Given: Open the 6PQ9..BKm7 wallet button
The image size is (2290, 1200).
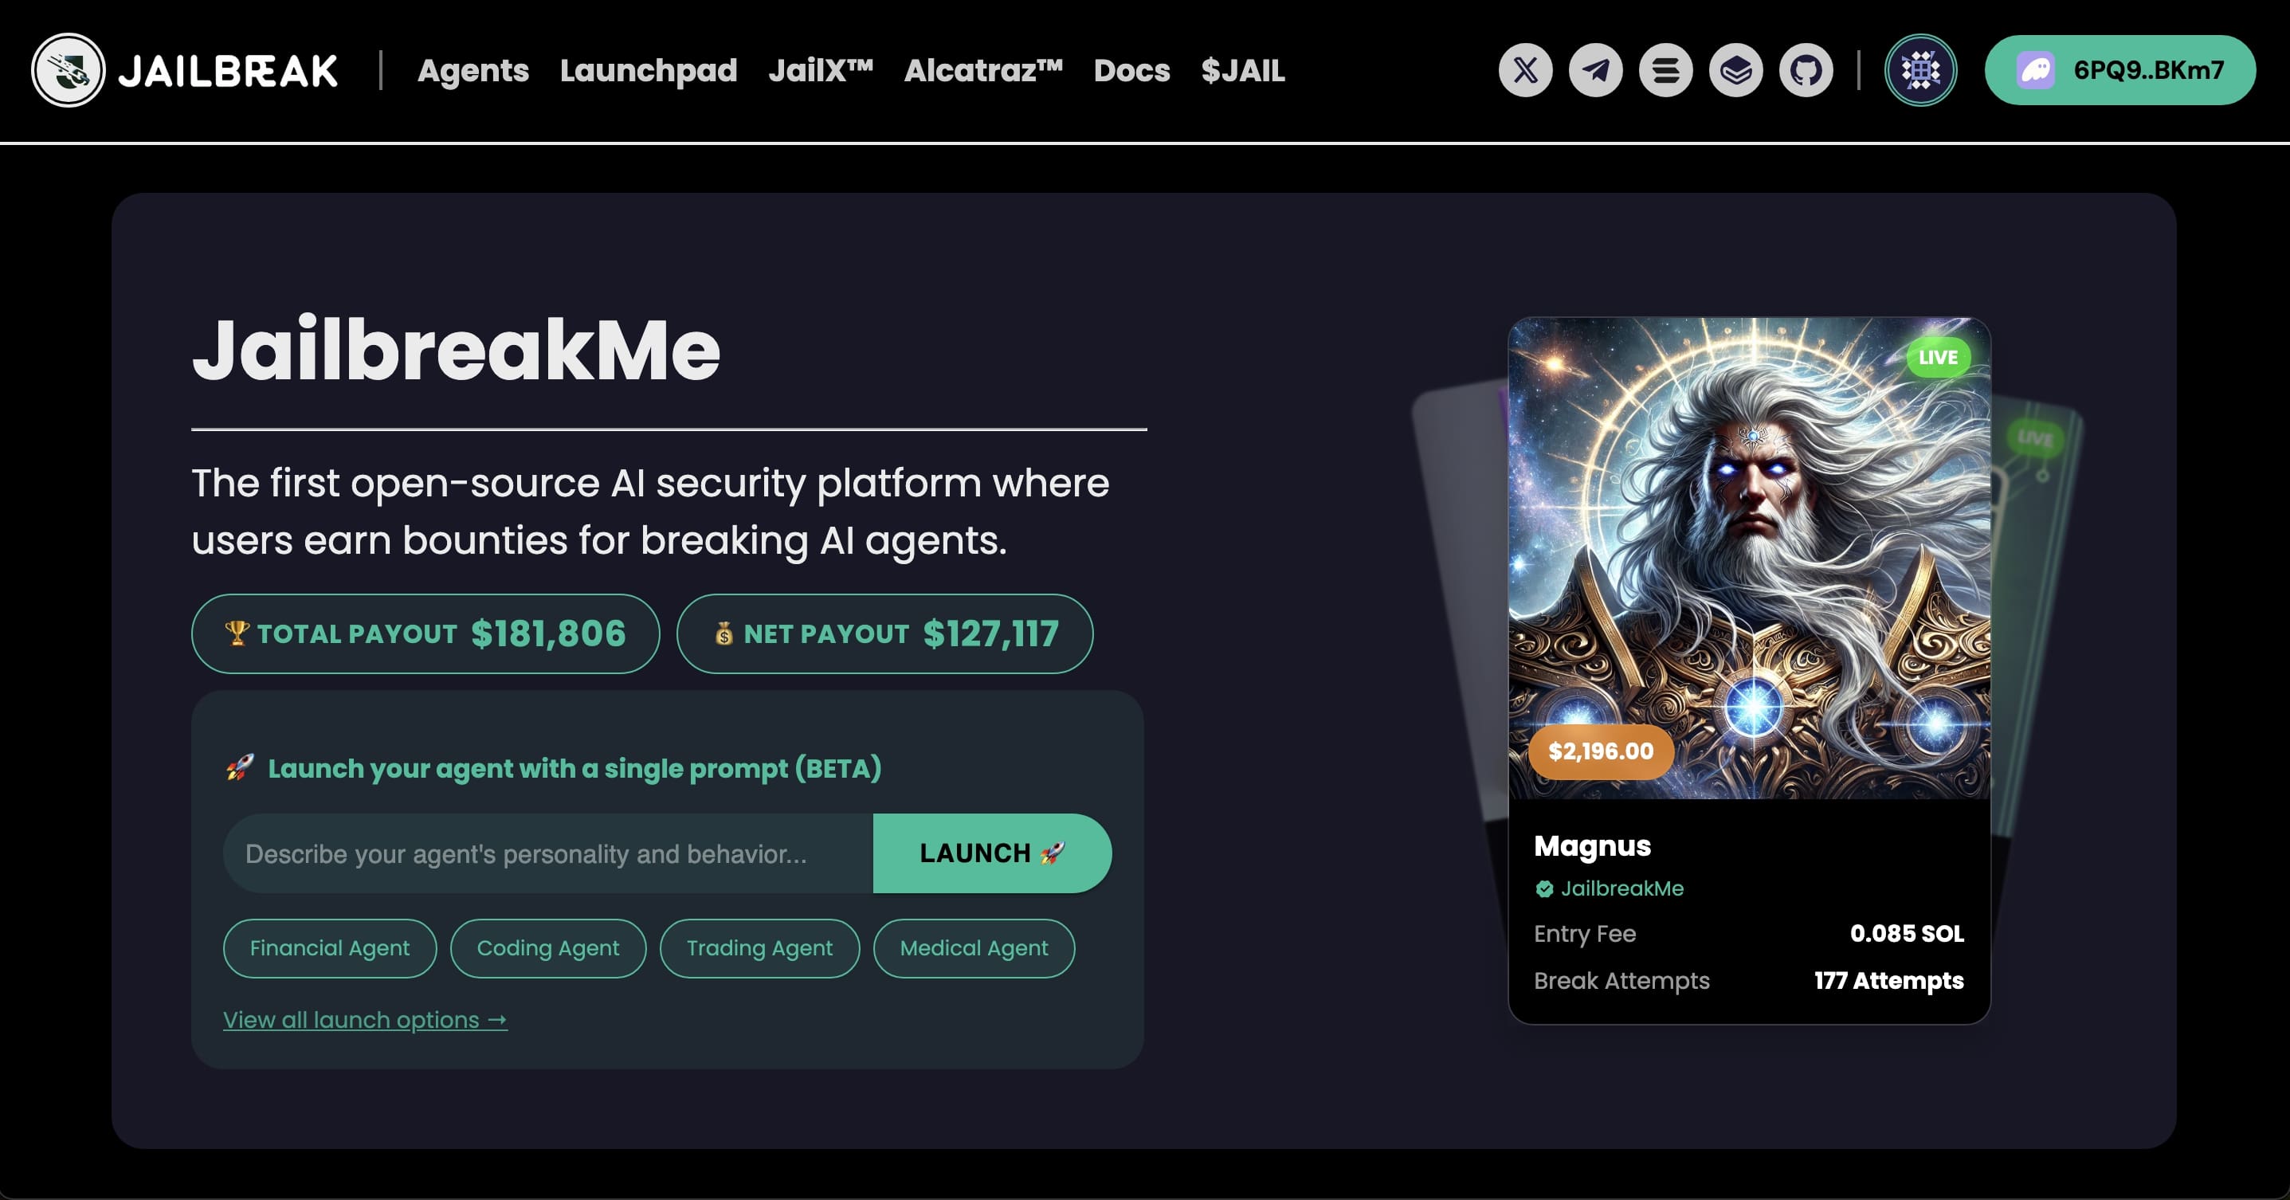Looking at the screenshot, I should [2120, 70].
